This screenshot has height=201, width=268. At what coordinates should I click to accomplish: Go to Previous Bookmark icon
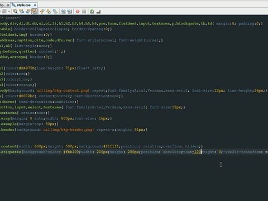(42, 12)
